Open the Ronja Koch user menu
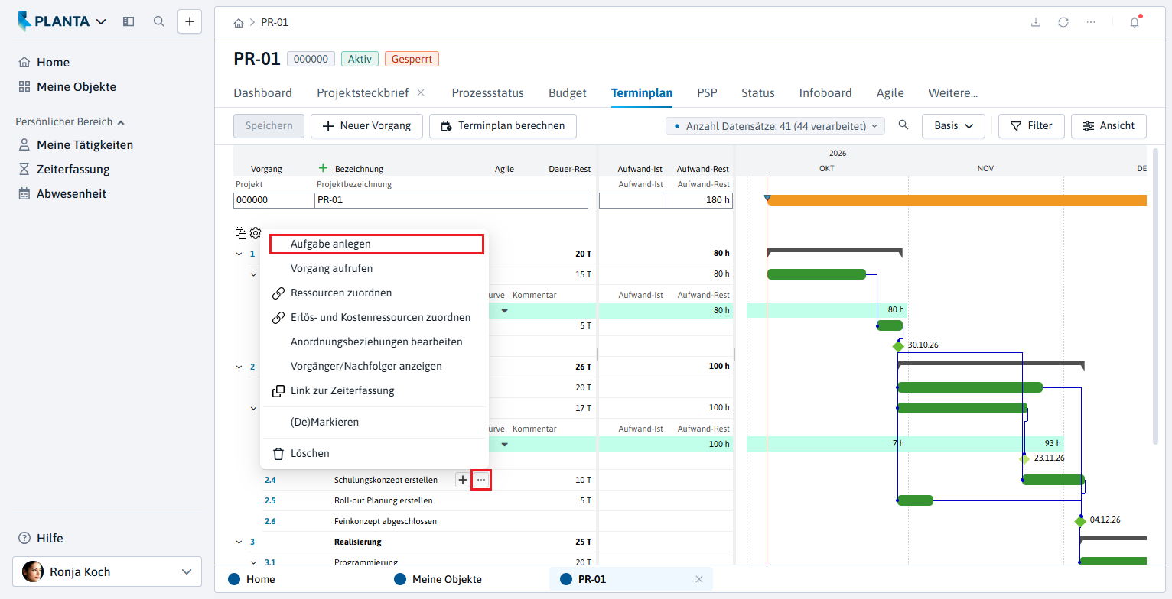This screenshot has height=599, width=1172. tap(107, 571)
